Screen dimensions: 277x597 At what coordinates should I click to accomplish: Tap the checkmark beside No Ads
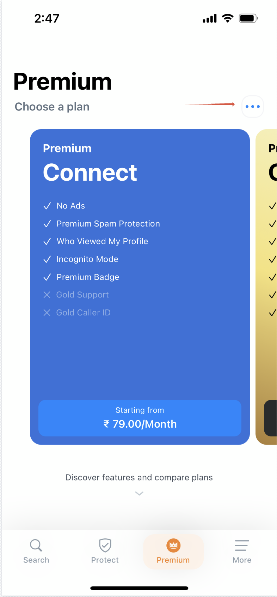pos(47,206)
